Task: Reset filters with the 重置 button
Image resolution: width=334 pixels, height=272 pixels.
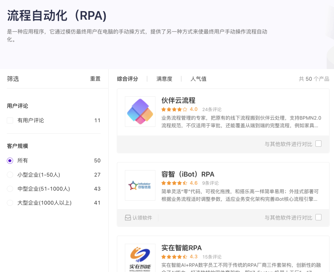Action: tap(95, 79)
